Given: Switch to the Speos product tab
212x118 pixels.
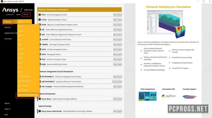Looking at the screenshot, I should click(x=19, y=15).
